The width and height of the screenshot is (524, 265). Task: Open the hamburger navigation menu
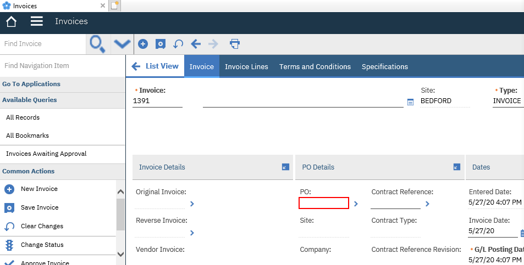click(37, 21)
